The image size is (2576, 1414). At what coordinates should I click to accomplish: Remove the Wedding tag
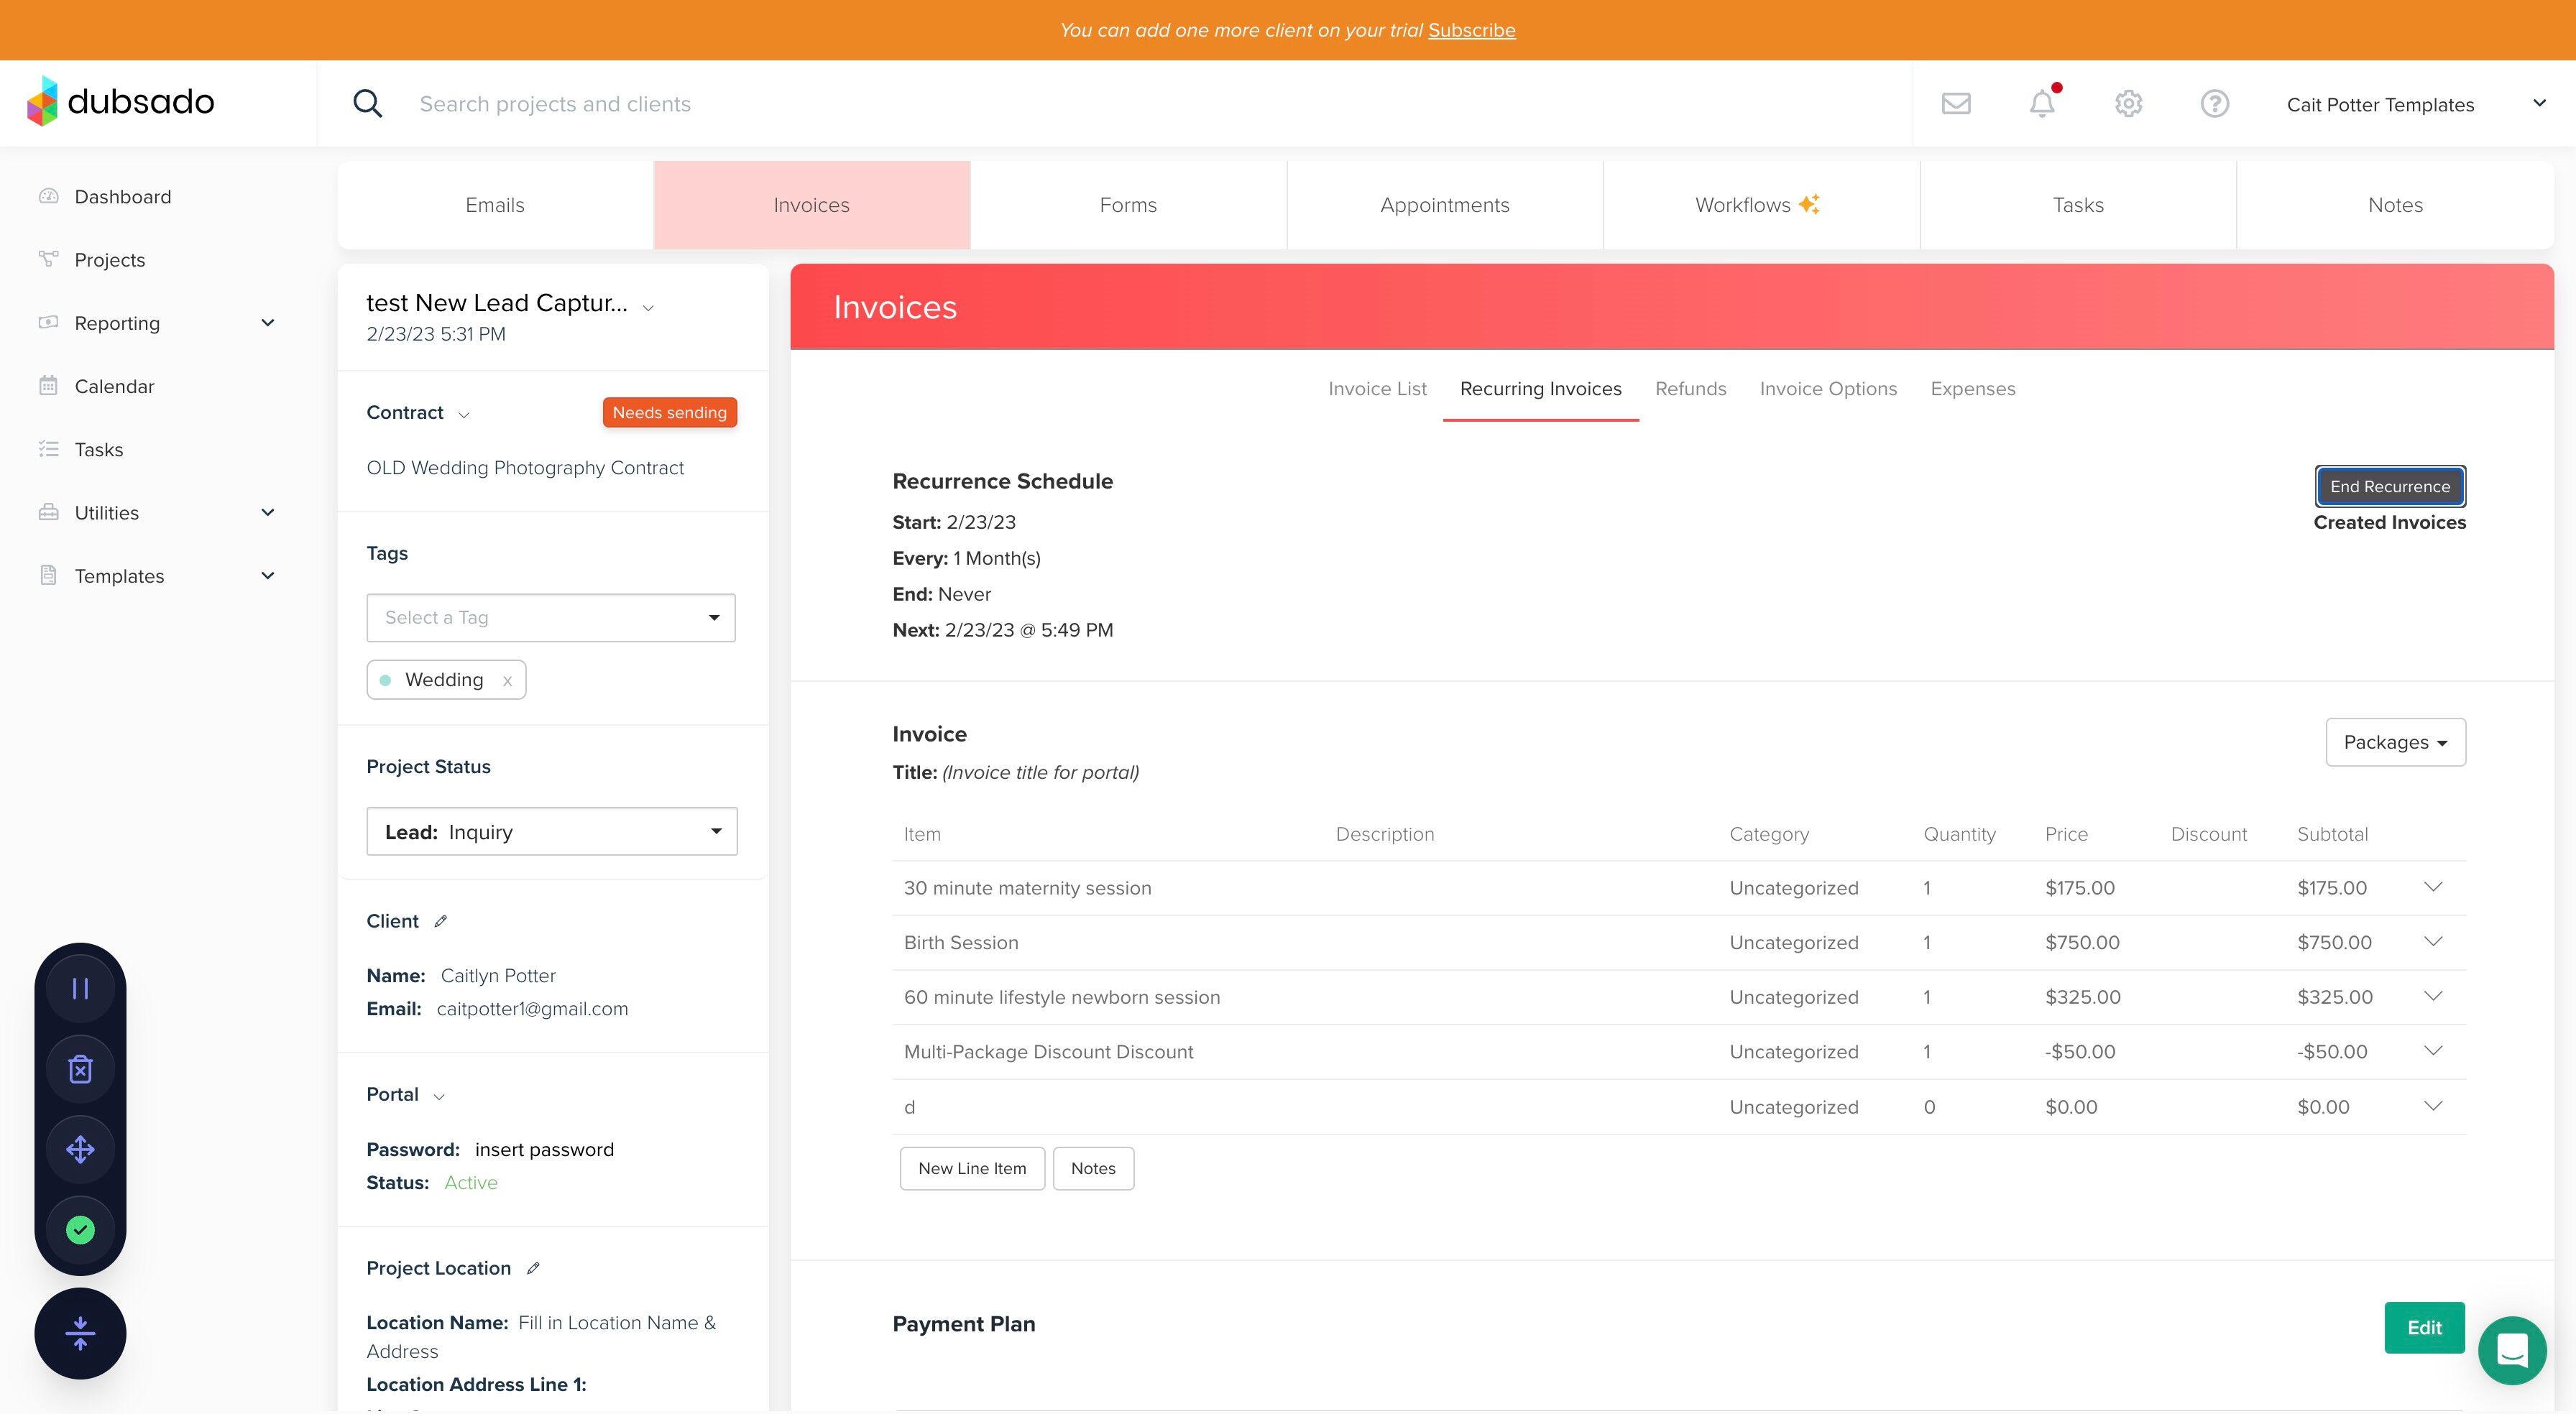pos(507,681)
